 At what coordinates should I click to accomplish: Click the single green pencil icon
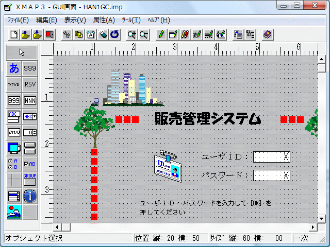point(161,34)
